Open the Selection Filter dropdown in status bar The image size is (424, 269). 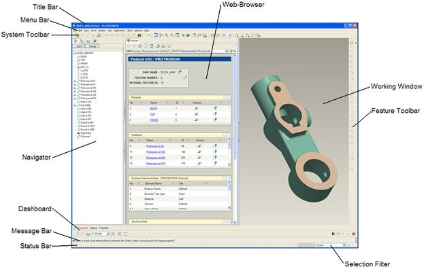[x=331, y=245]
